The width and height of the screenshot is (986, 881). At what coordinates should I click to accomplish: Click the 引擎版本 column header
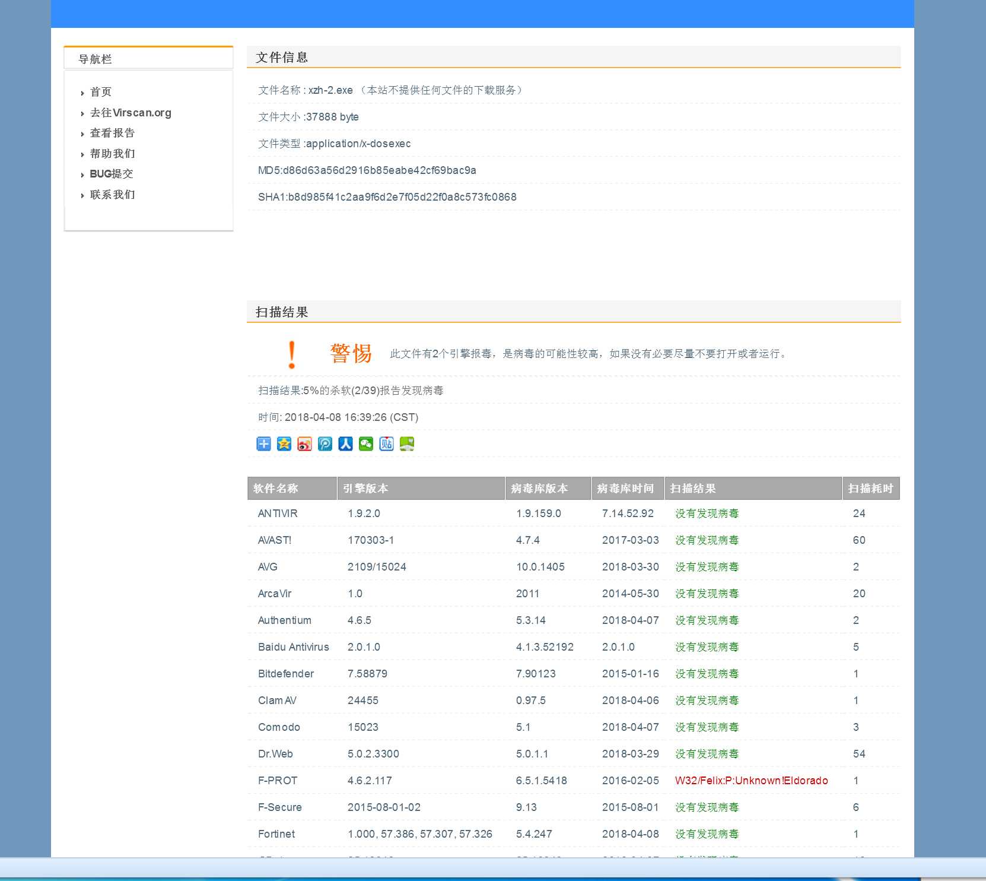click(421, 488)
